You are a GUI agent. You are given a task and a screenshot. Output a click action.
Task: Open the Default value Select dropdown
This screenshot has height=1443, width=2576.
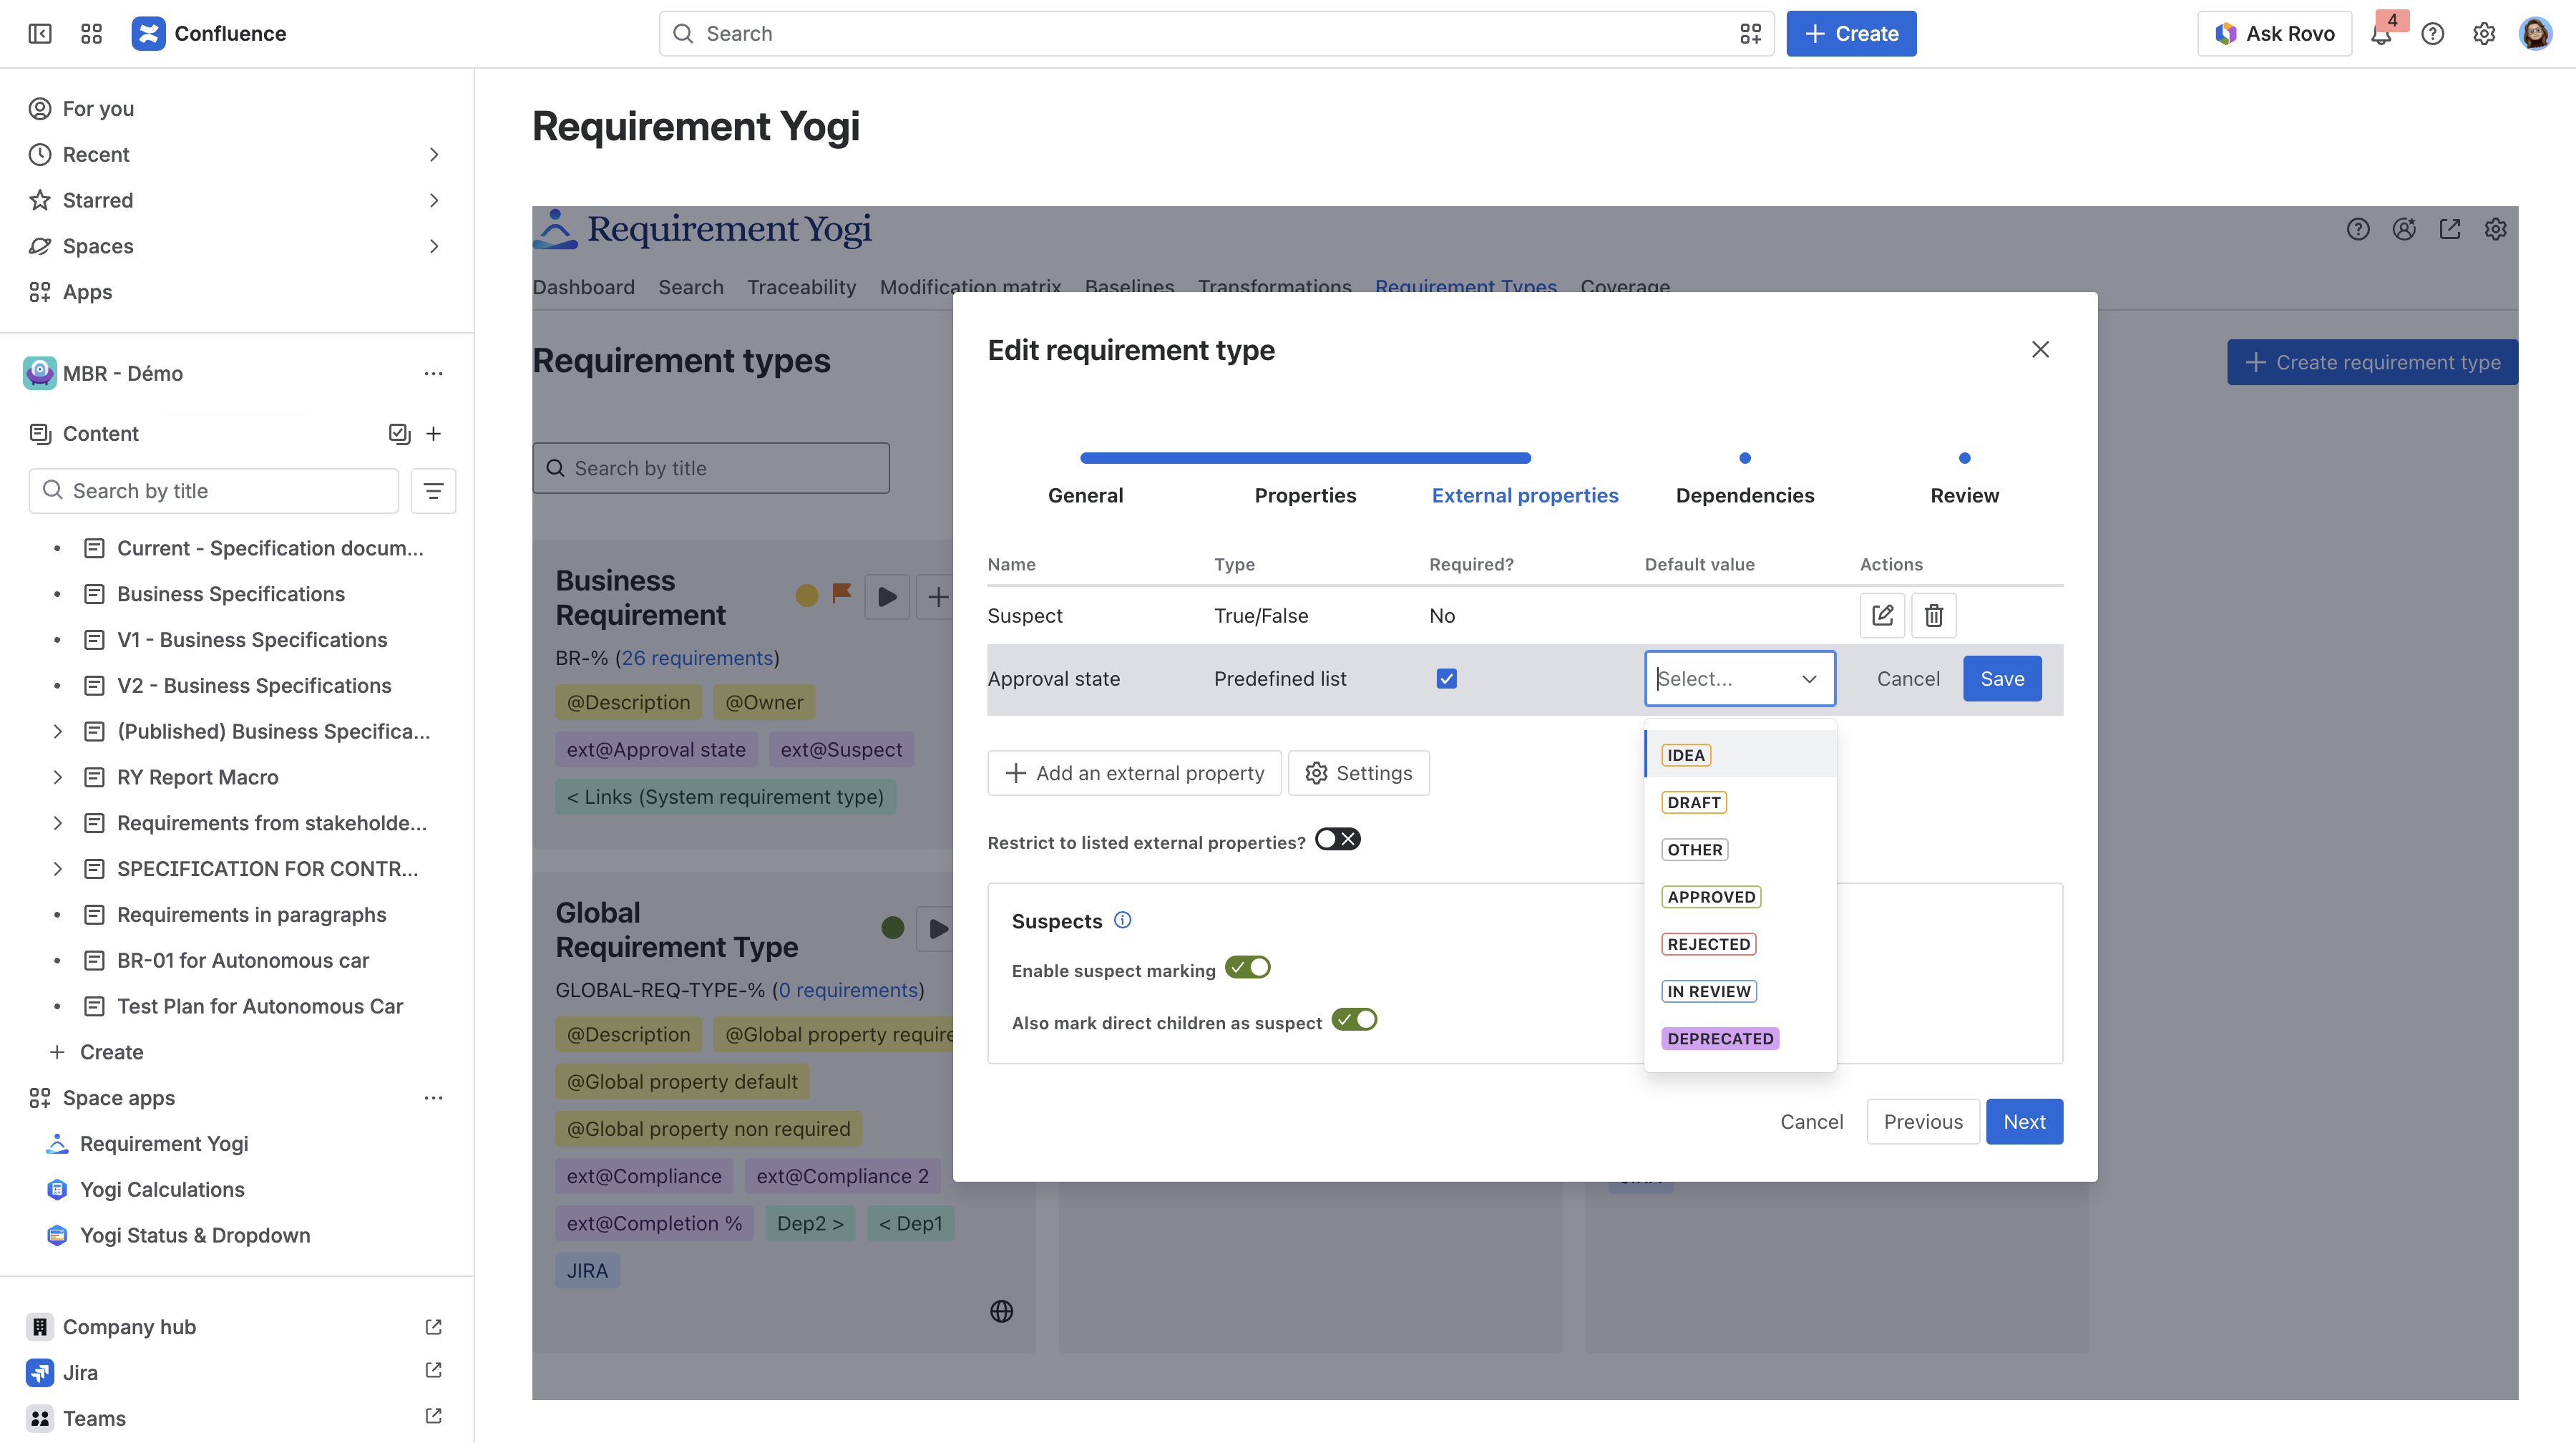(1739, 679)
